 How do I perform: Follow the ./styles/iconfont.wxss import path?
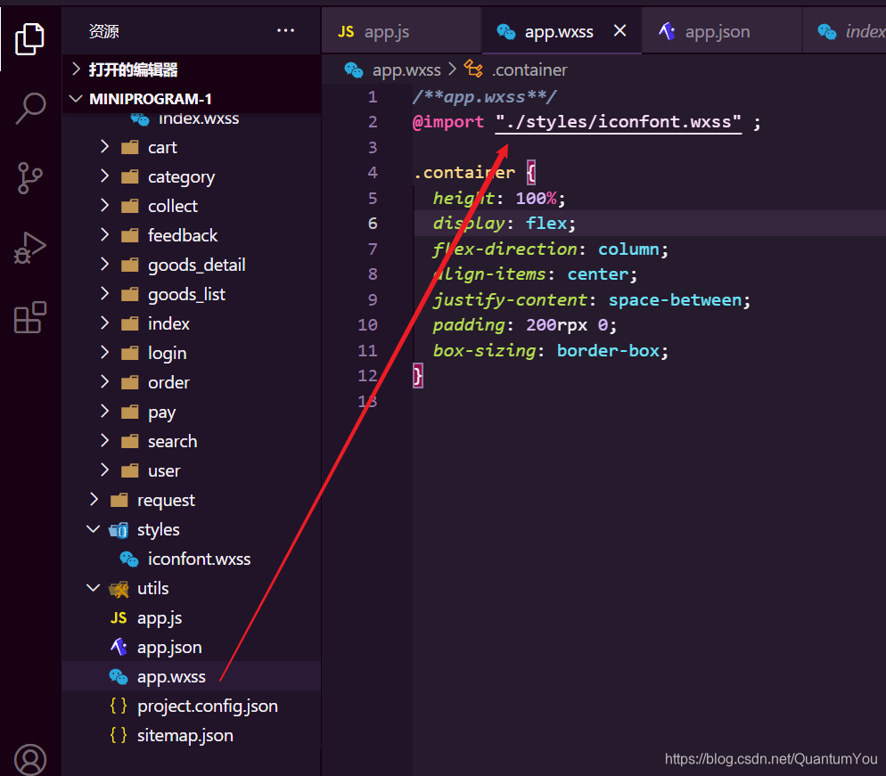pyautogui.click(x=619, y=122)
